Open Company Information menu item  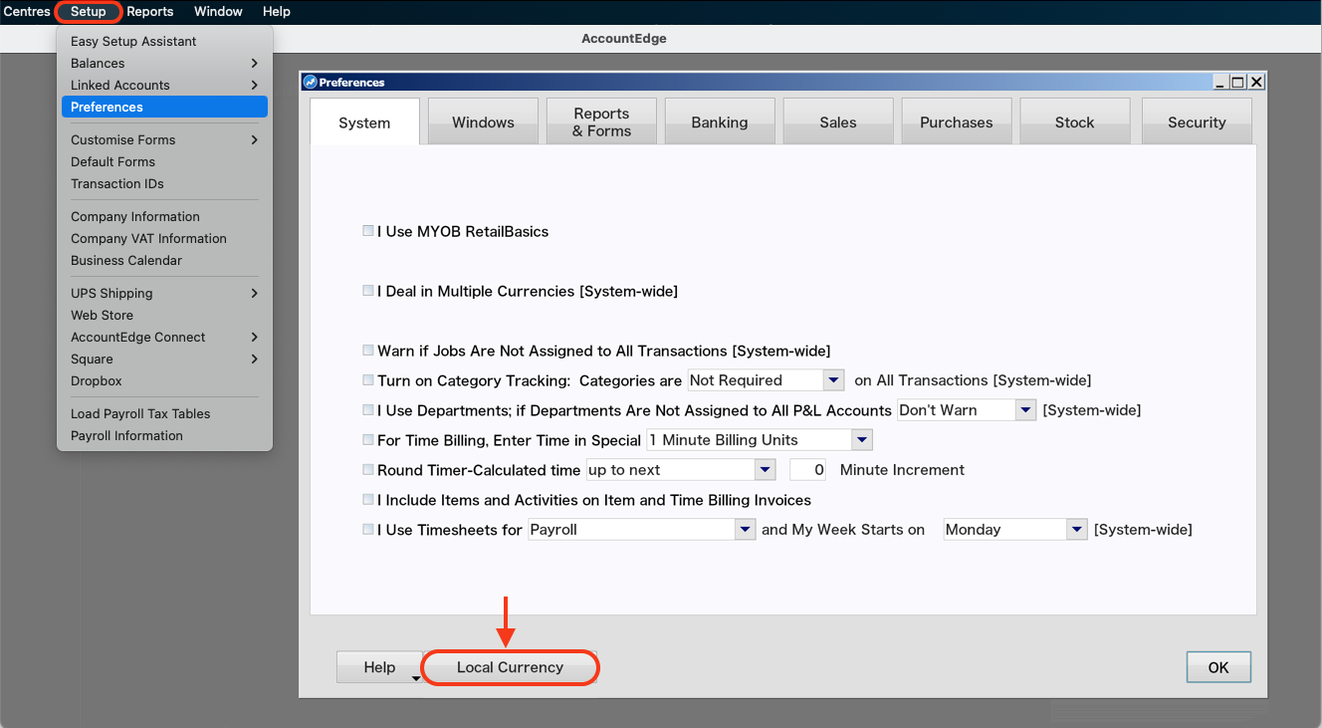click(164, 216)
